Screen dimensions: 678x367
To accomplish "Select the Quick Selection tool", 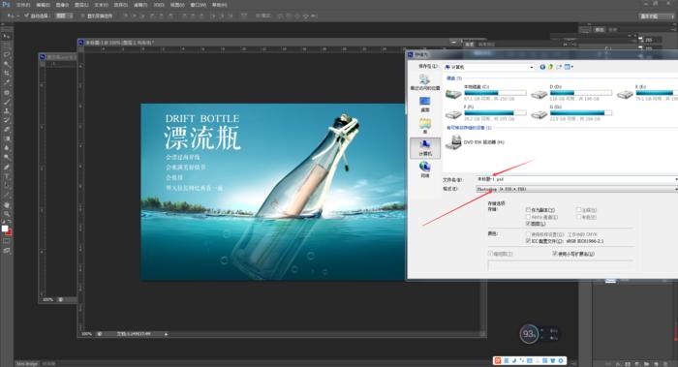I will (x=7, y=64).
